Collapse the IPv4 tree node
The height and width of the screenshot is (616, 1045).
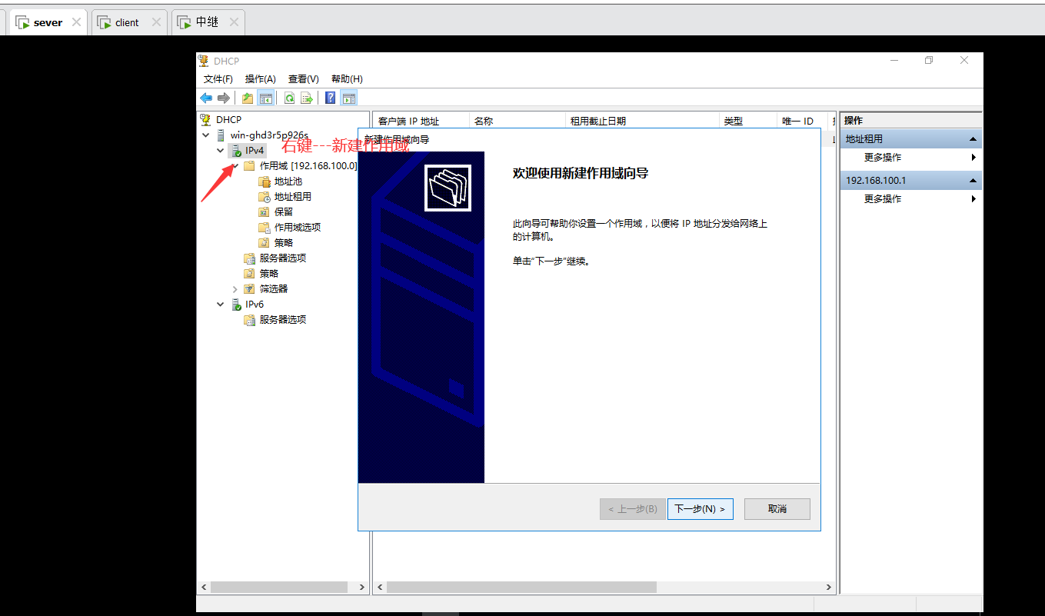[221, 151]
